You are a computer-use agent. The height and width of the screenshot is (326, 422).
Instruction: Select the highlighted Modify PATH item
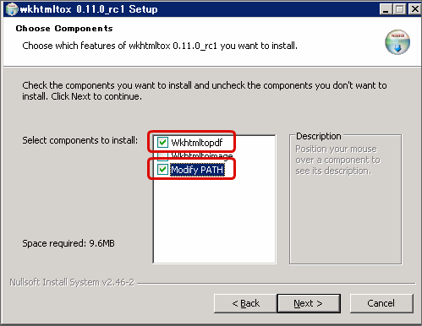(197, 170)
